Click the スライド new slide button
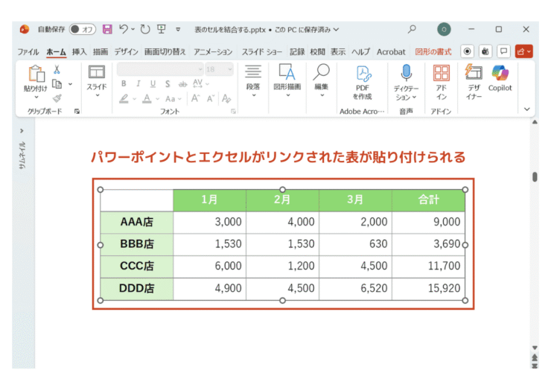Viewport: 551px width, 376px height. tap(97, 81)
